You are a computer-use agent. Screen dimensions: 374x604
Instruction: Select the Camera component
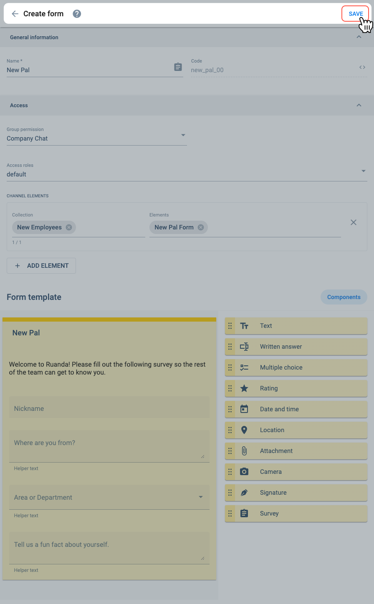(x=296, y=472)
